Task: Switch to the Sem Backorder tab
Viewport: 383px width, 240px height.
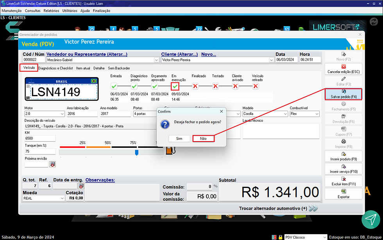Action: click(x=119, y=68)
